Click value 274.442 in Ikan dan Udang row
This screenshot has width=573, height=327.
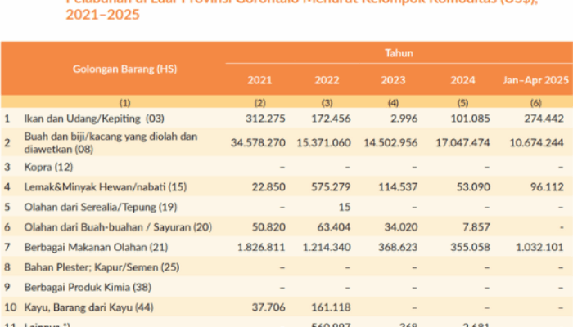544,119
